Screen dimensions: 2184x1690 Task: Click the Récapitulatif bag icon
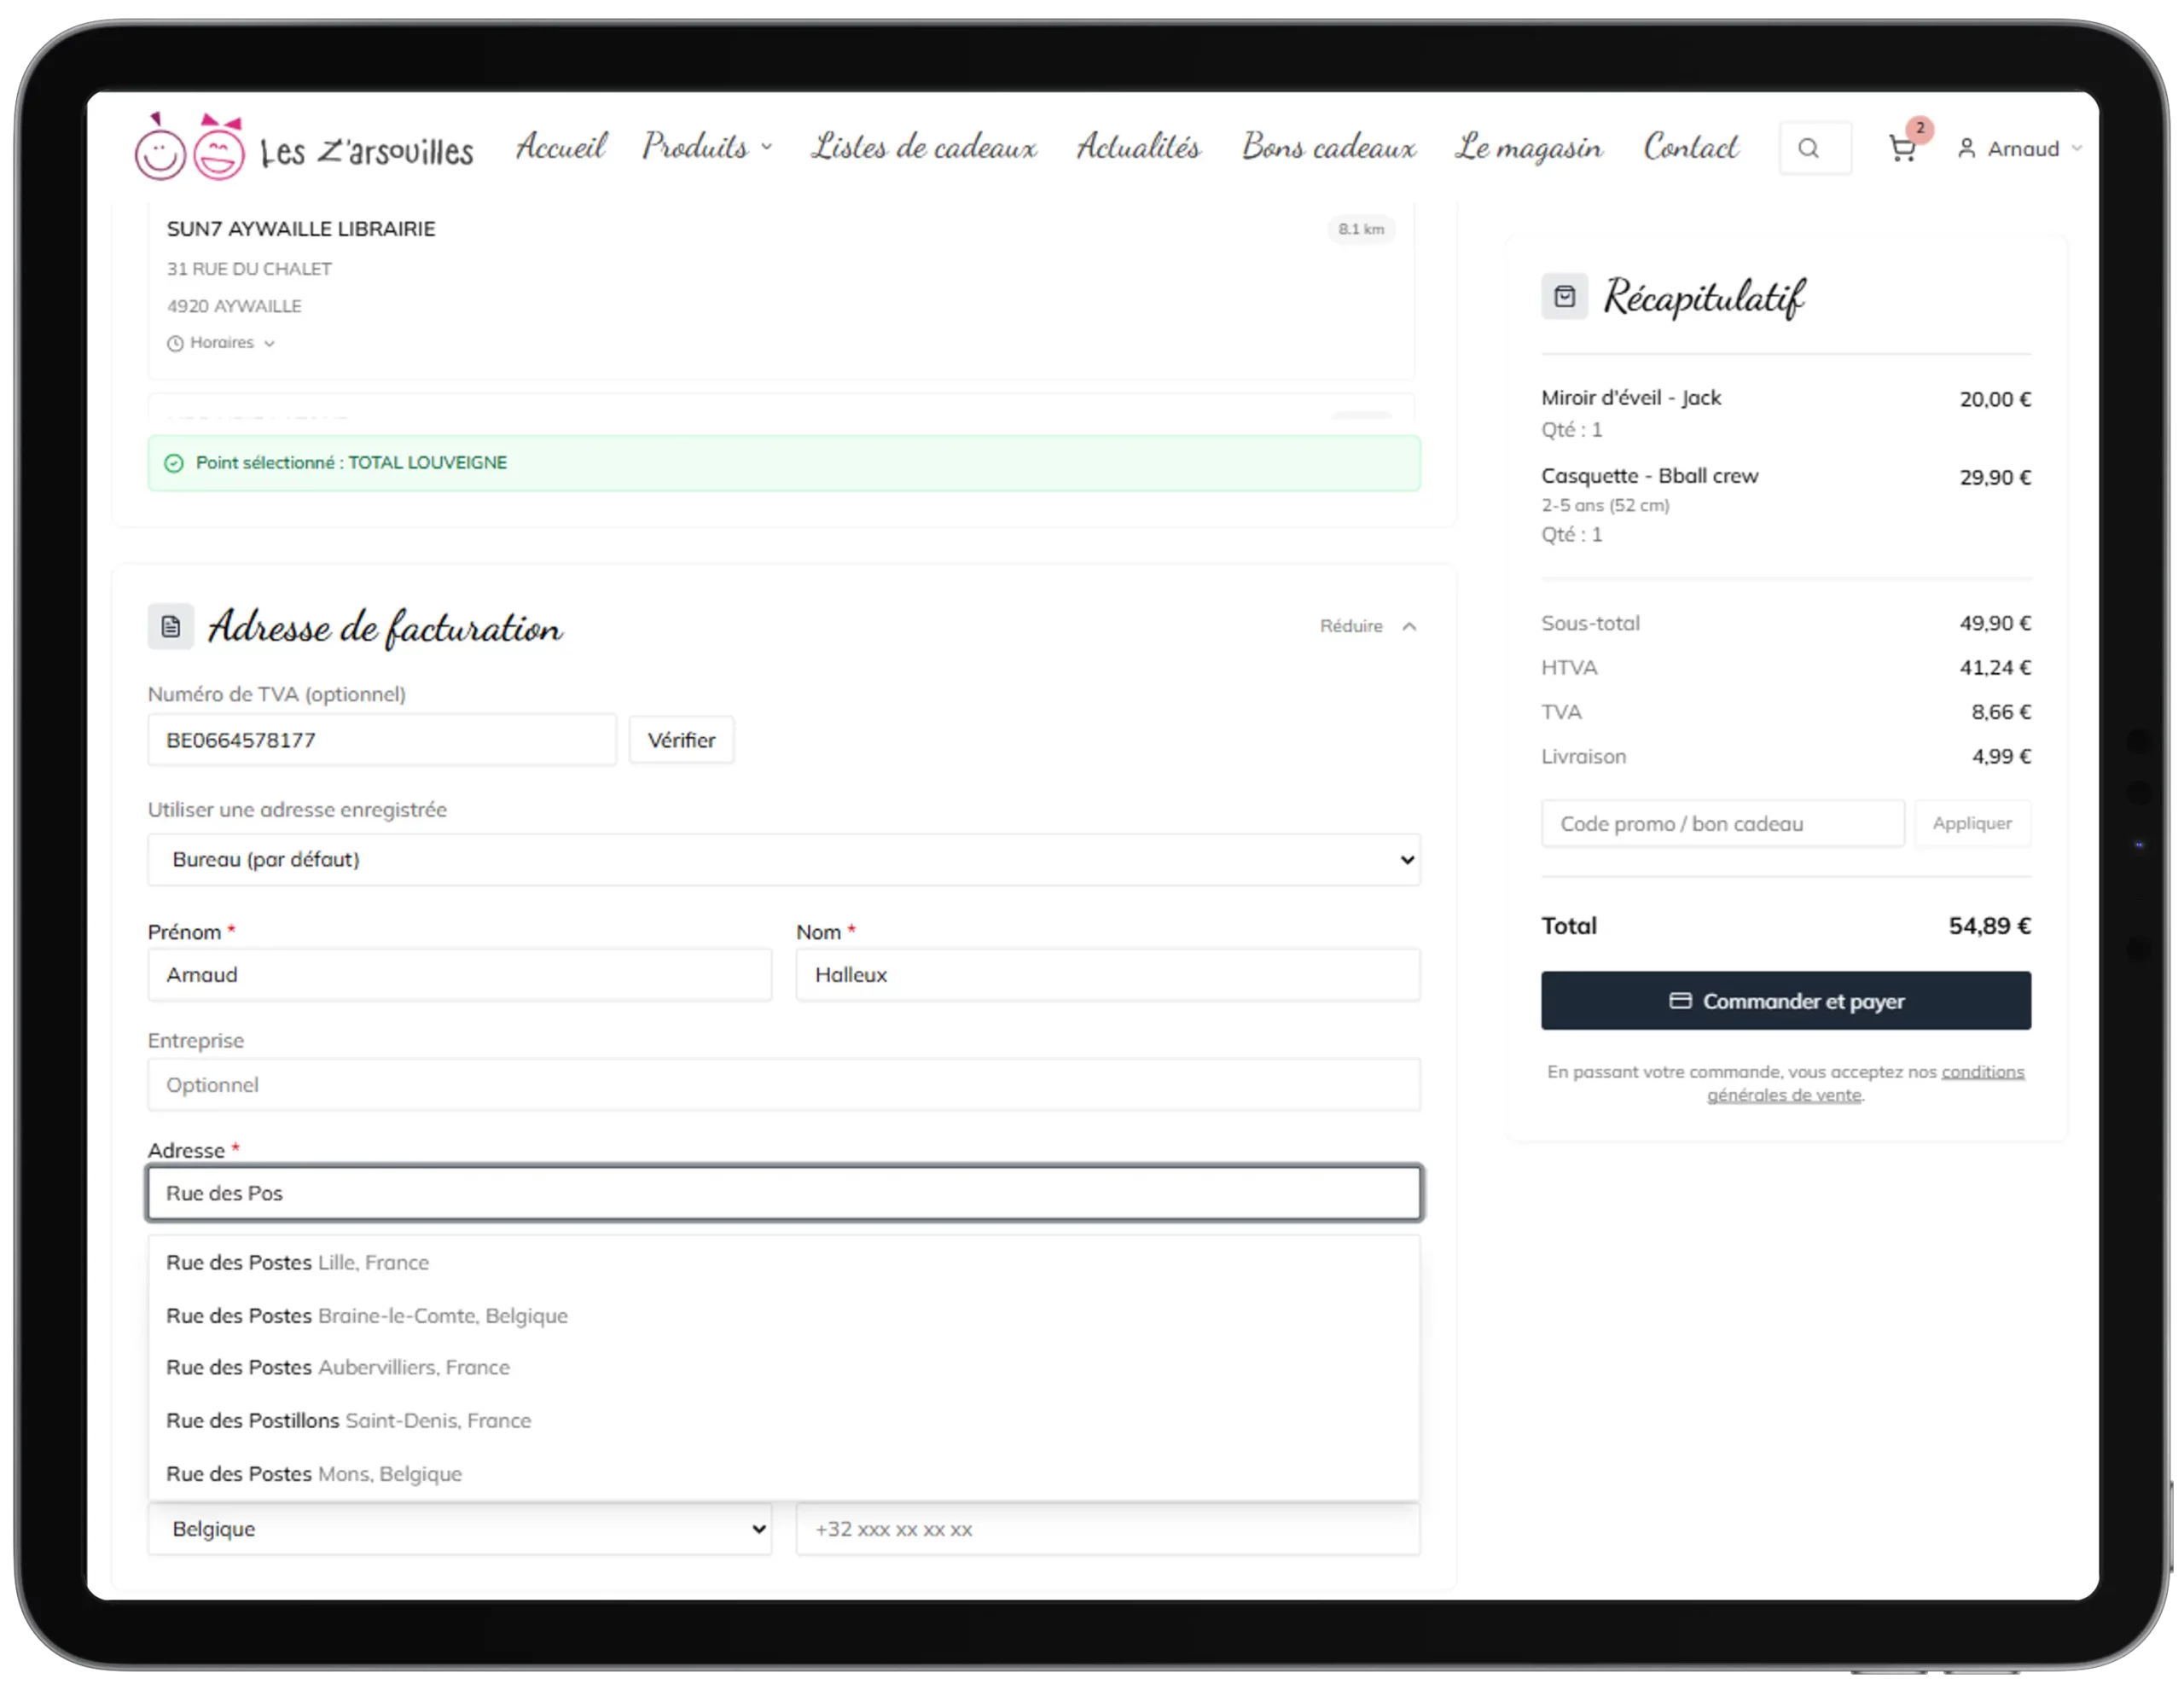pyautogui.click(x=1564, y=297)
